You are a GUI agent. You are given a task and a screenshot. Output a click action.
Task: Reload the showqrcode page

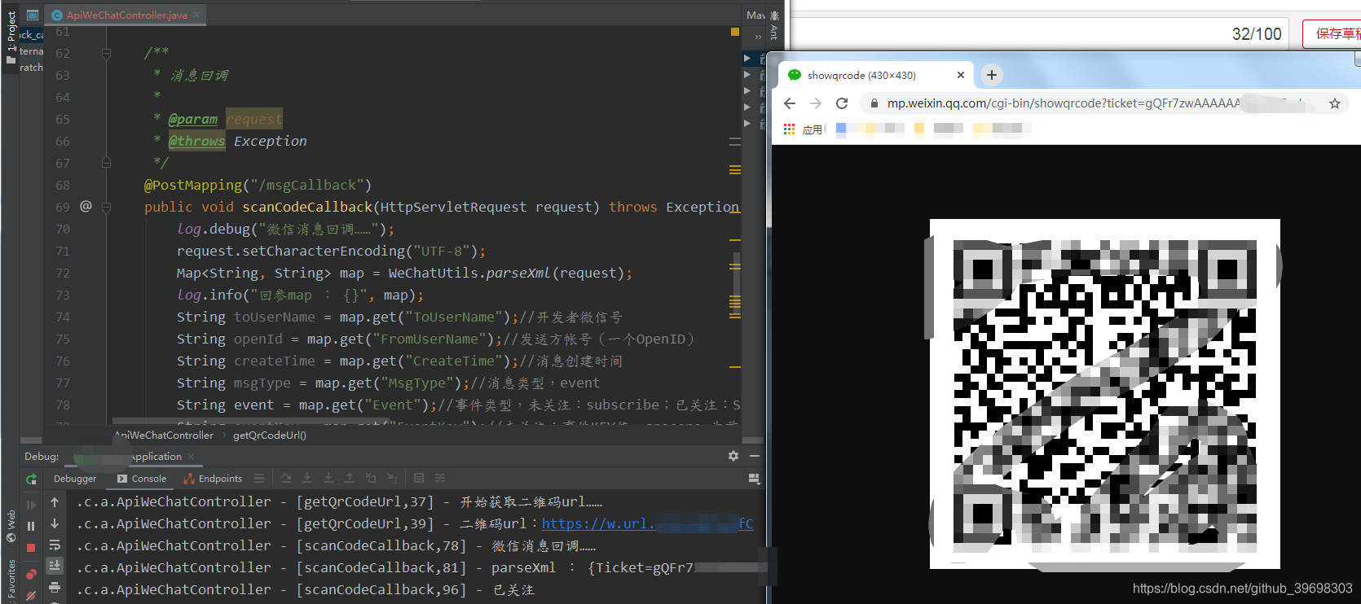pyautogui.click(x=842, y=103)
